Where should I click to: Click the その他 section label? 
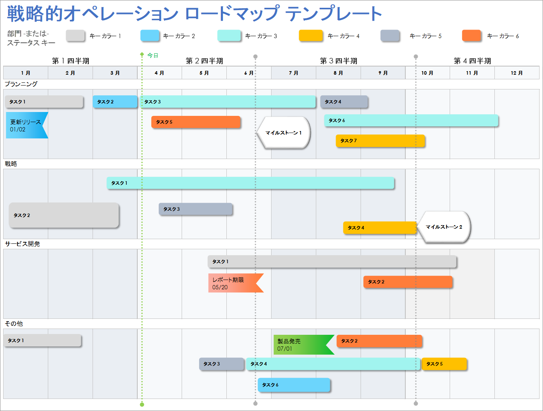(x=14, y=324)
